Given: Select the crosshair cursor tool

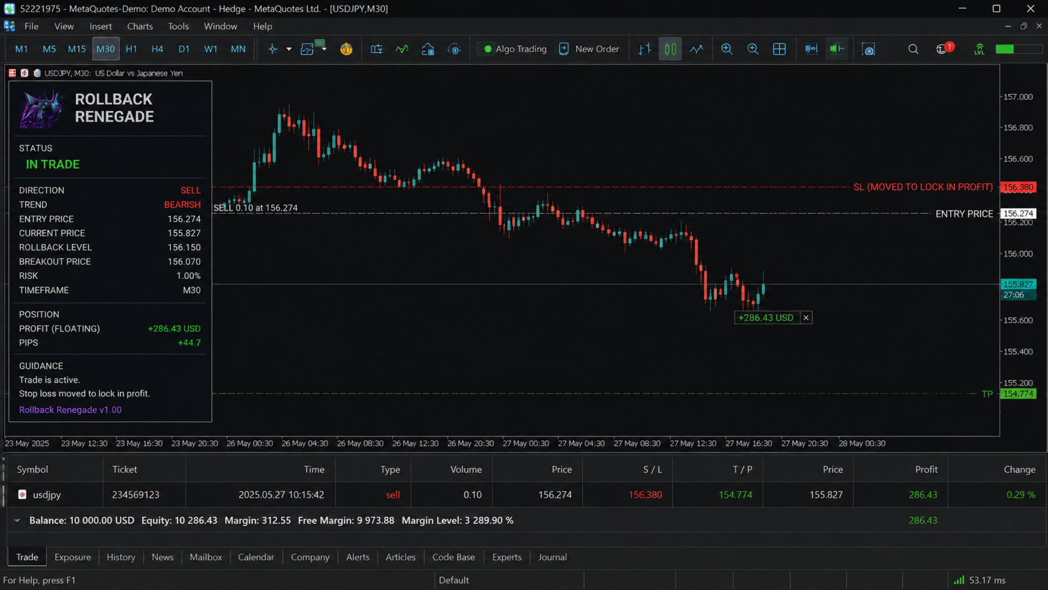Looking at the screenshot, I should coord(273,49).
